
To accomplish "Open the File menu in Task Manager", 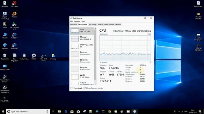I will (71, 21).
